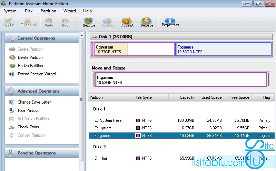276x171 pixels.
Task: Select Hide Partition operation
Action: [x=29, y=110]
